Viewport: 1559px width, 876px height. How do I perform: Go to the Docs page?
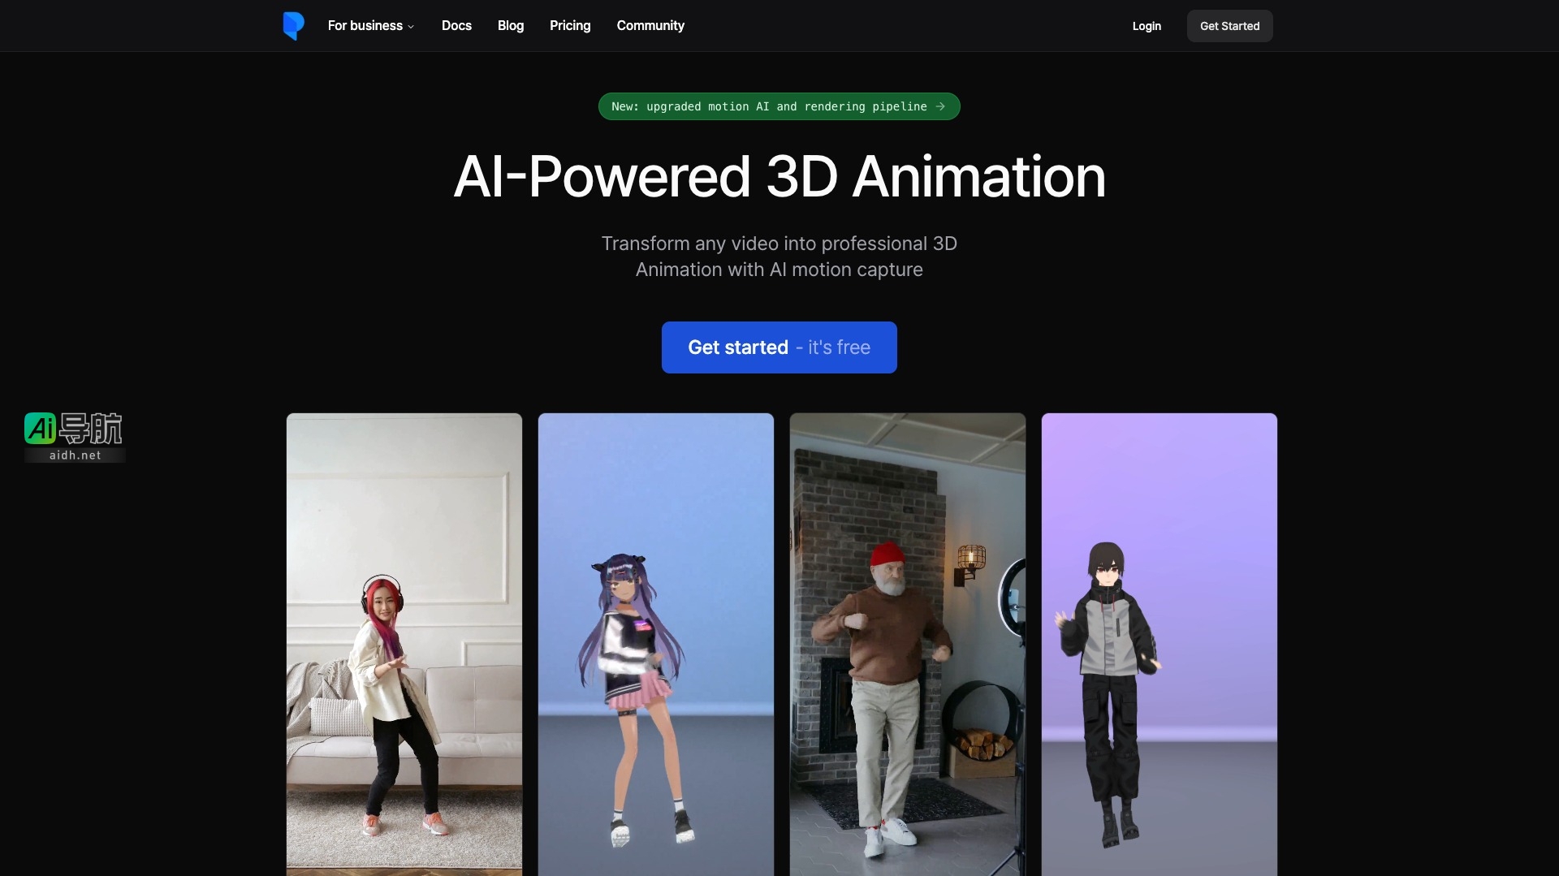pos(456,26)
